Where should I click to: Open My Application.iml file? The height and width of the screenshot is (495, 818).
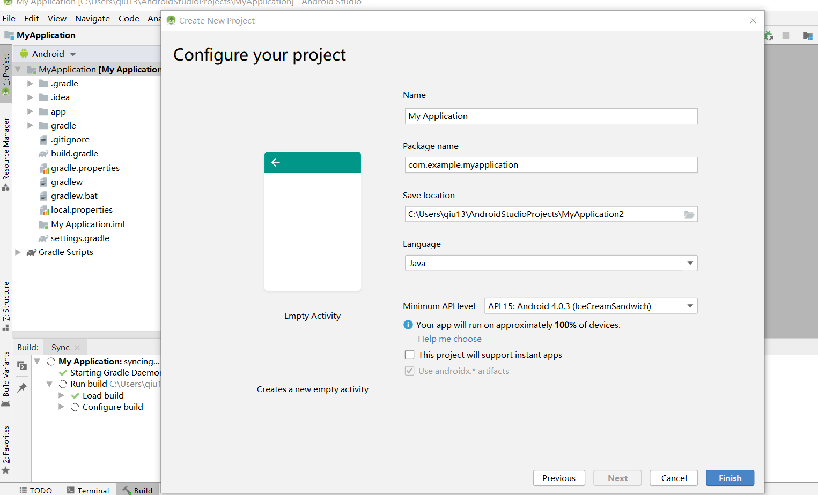coord(87,224)
